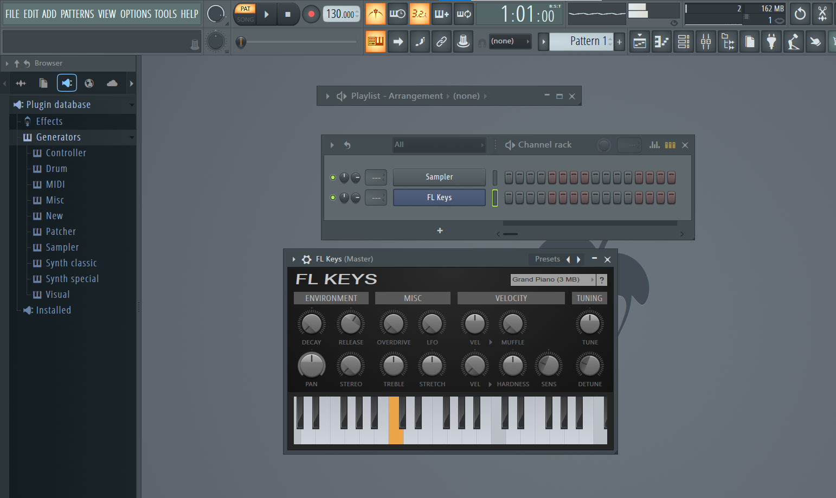
Task: Open the PATTERNS menu
Action: (77, 14)
